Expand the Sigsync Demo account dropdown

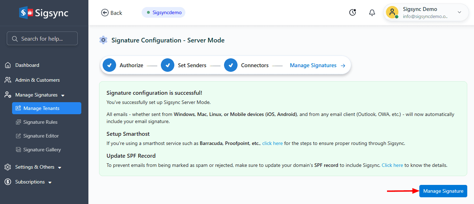pos(459,12)
